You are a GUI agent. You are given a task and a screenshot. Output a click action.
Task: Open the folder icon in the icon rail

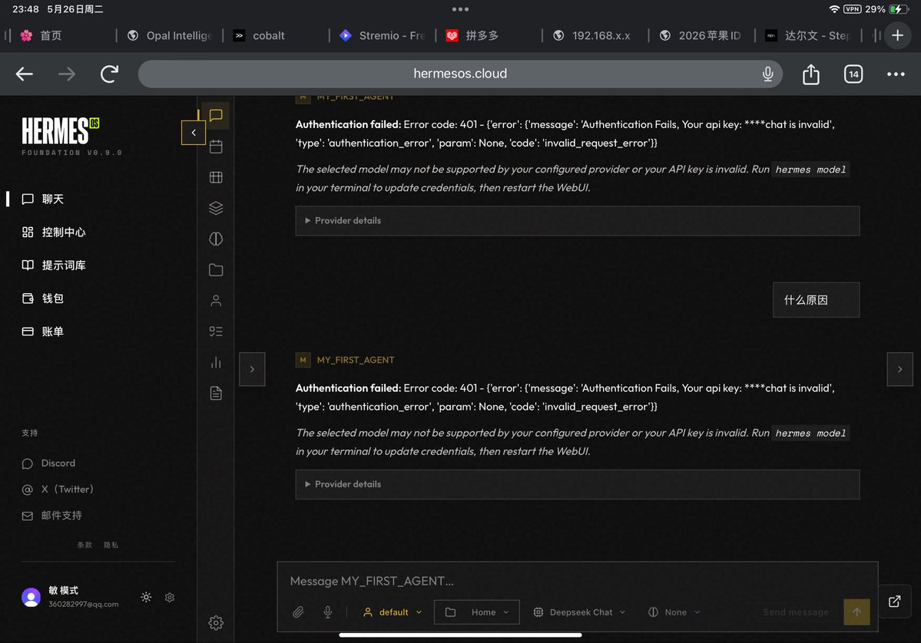pyautogui.click(x=216, y=270)
